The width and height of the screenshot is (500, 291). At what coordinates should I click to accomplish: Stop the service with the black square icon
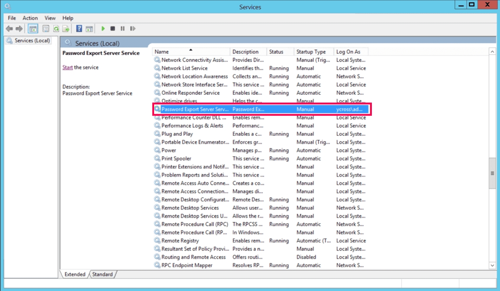[112, 29]
